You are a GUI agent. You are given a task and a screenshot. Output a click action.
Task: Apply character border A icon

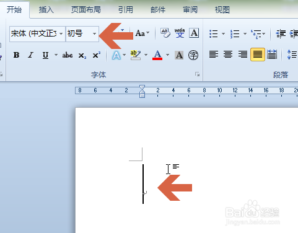pyautogui.click(x=194, y=33)
